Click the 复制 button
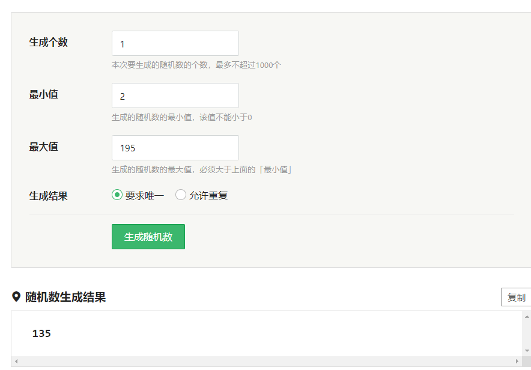531x370 pixels. coord(516,297)
